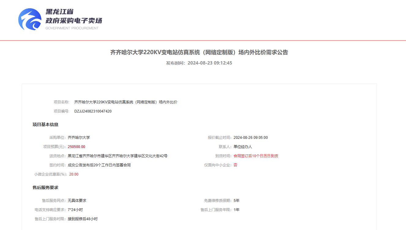Click the red 到货时间 delivery requirement text
Screen dimensions: 406x230
256,156
